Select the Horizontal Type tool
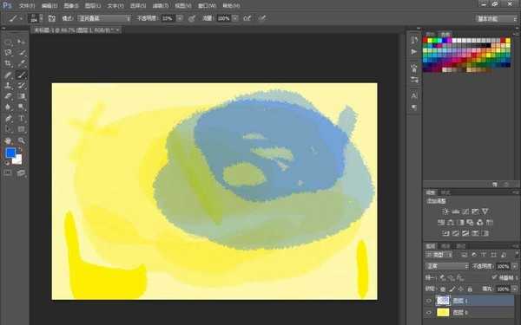521x325 pixels. (22, 119)
